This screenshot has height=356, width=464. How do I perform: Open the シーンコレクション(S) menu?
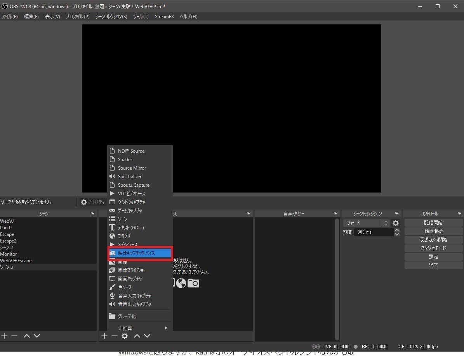point(111,17)
